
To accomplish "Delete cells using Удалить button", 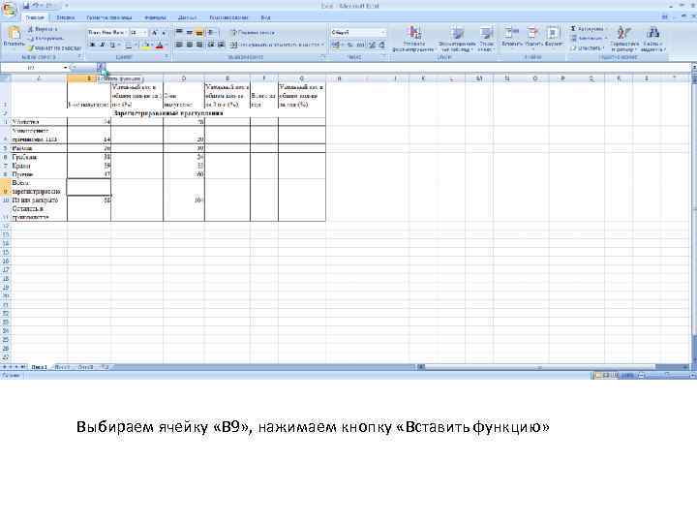I will click(533, 37).
